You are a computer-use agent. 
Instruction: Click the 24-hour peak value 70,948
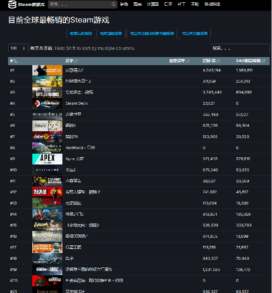coord(242,258)
